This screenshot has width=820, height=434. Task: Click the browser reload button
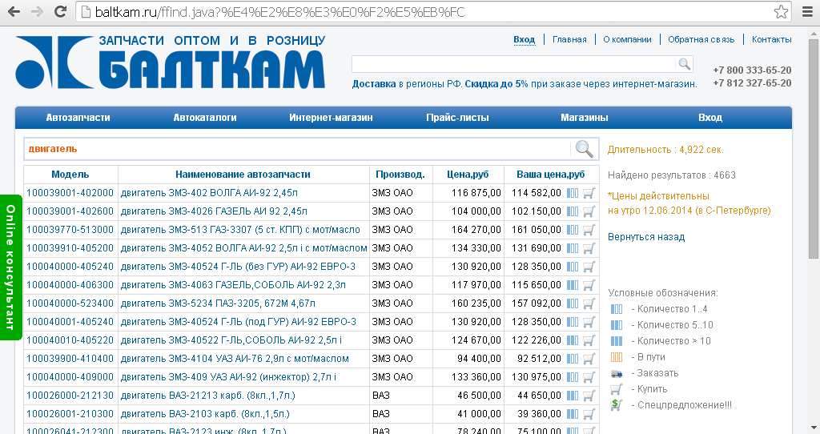60,12
